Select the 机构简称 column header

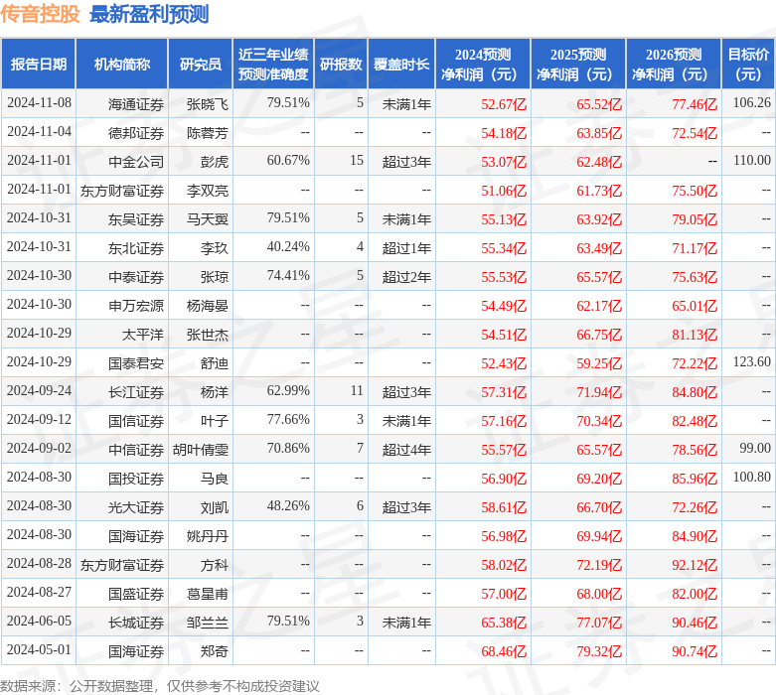[x=122, y=65]
